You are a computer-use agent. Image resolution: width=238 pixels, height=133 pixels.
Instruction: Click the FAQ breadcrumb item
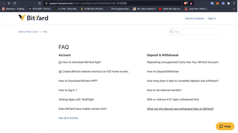click(45, 32)
